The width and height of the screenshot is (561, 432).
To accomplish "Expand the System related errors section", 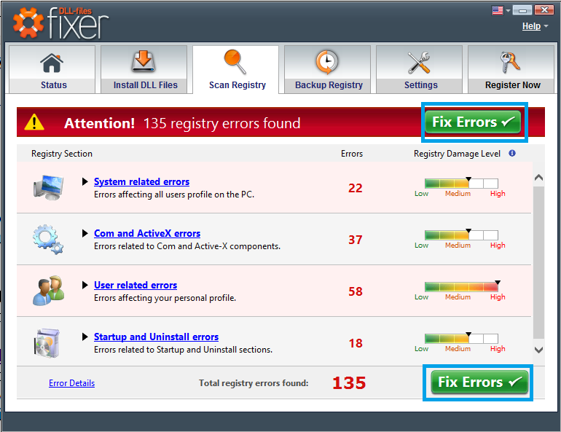I will click(85, 181).
